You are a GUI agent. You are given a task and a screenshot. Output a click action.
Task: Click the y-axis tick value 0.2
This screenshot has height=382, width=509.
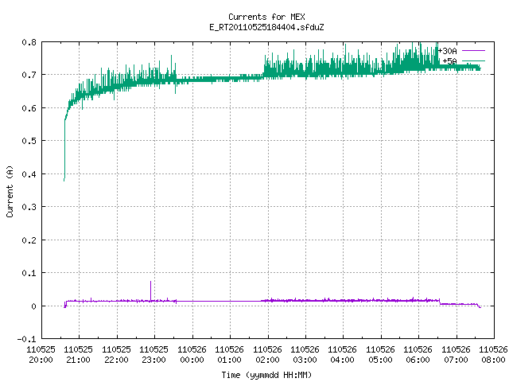coord(29,240)
